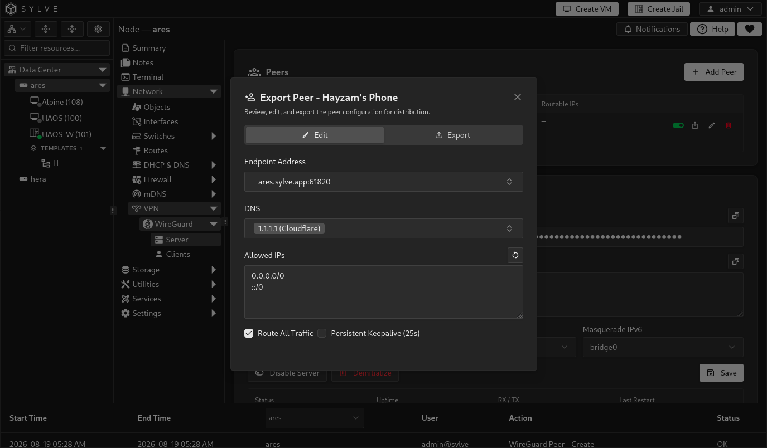Open the ares node filter dropdown
767x448 pixels.
tap(314, 418)
